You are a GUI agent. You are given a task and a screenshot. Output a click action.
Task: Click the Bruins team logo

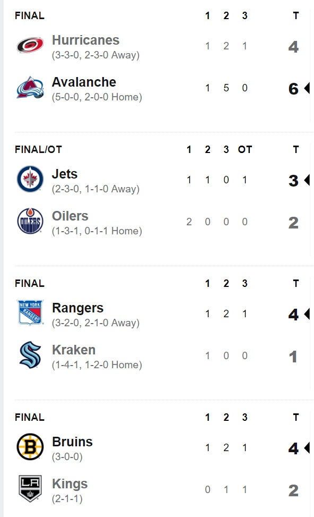click(x=30, y=447)
